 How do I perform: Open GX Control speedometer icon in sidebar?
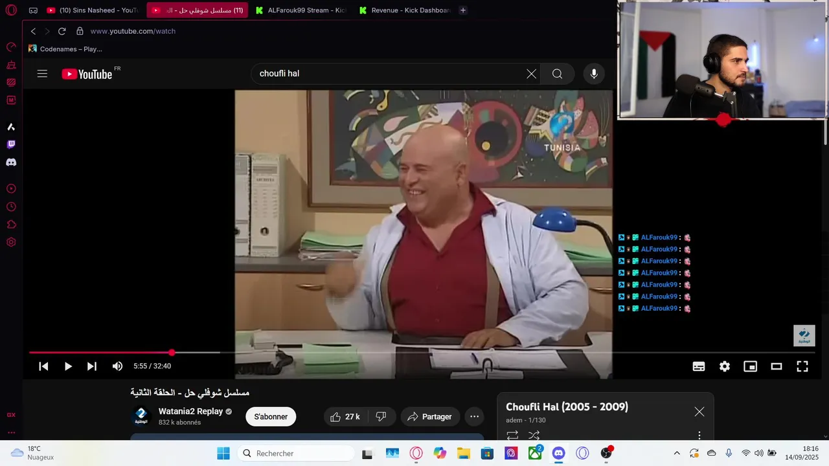pos(11,47)
